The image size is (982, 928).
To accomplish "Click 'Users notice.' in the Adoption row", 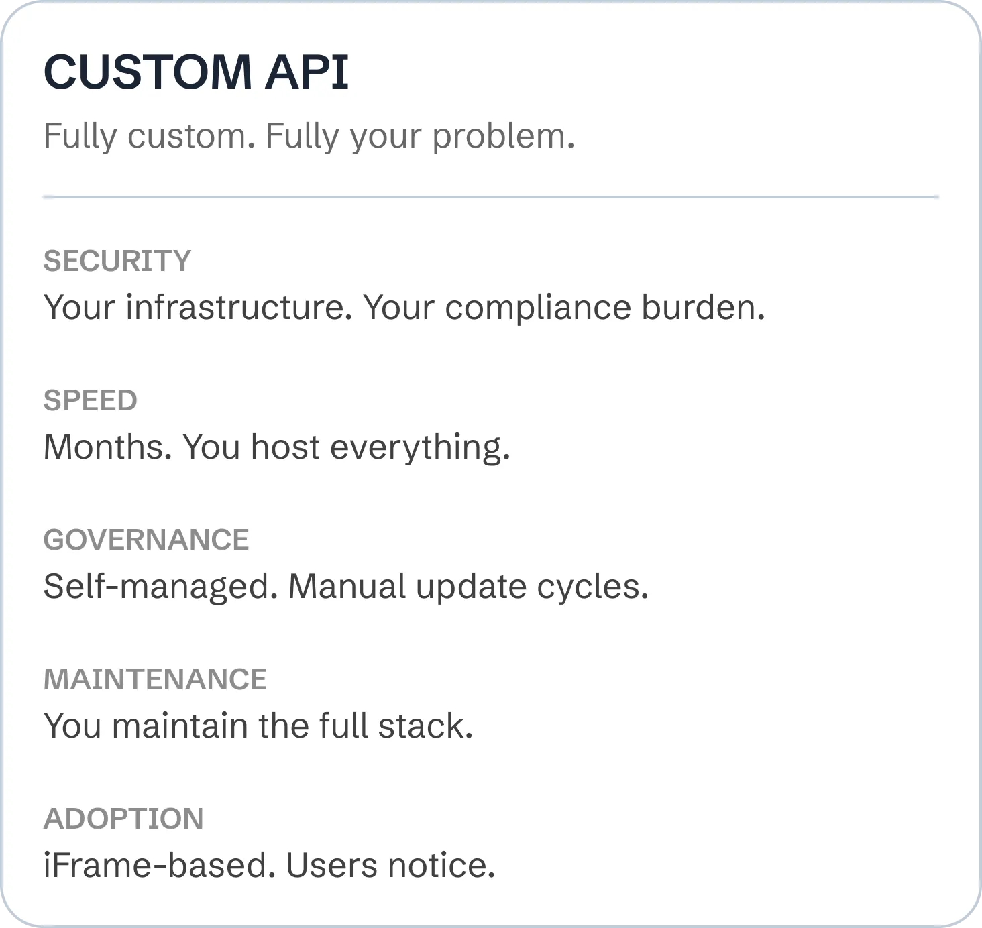I will coord(391,866).
